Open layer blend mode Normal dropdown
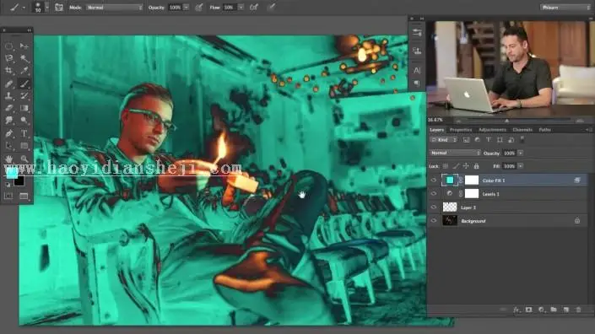595x334 pixels. (x=455, y=153)
